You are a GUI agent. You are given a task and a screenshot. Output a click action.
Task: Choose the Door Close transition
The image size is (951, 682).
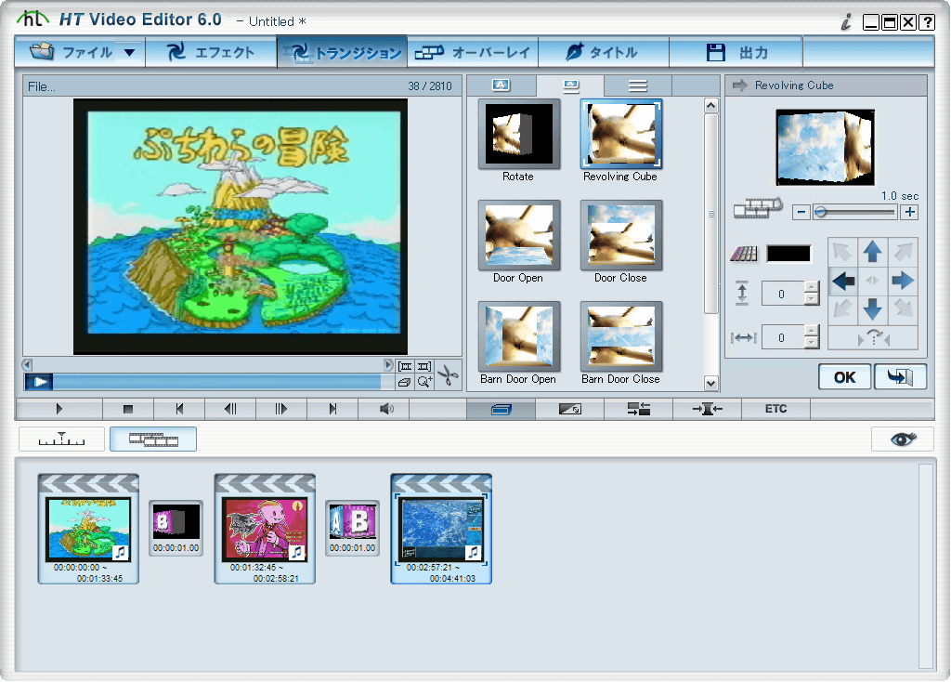pos(620,235)
